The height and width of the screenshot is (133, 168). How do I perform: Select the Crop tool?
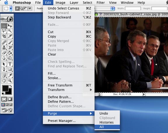coord(4,36)
